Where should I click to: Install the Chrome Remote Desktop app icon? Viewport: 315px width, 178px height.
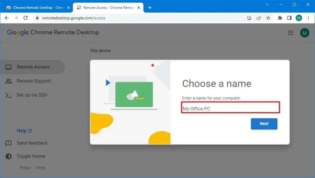click(x=249, y=18)
